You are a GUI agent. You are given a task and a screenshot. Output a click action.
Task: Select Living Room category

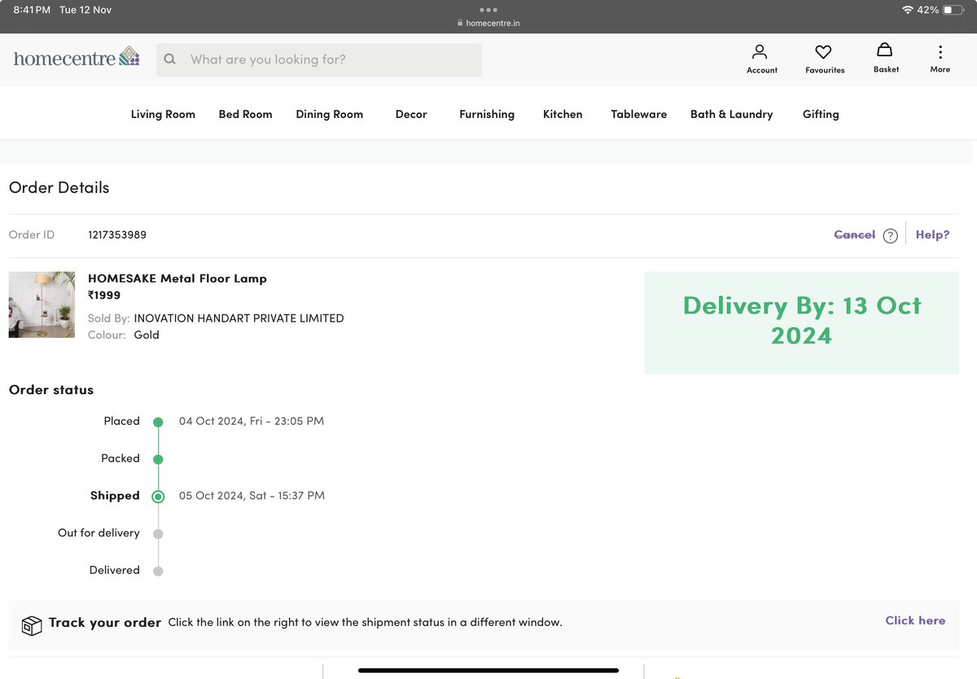[163, 114]
